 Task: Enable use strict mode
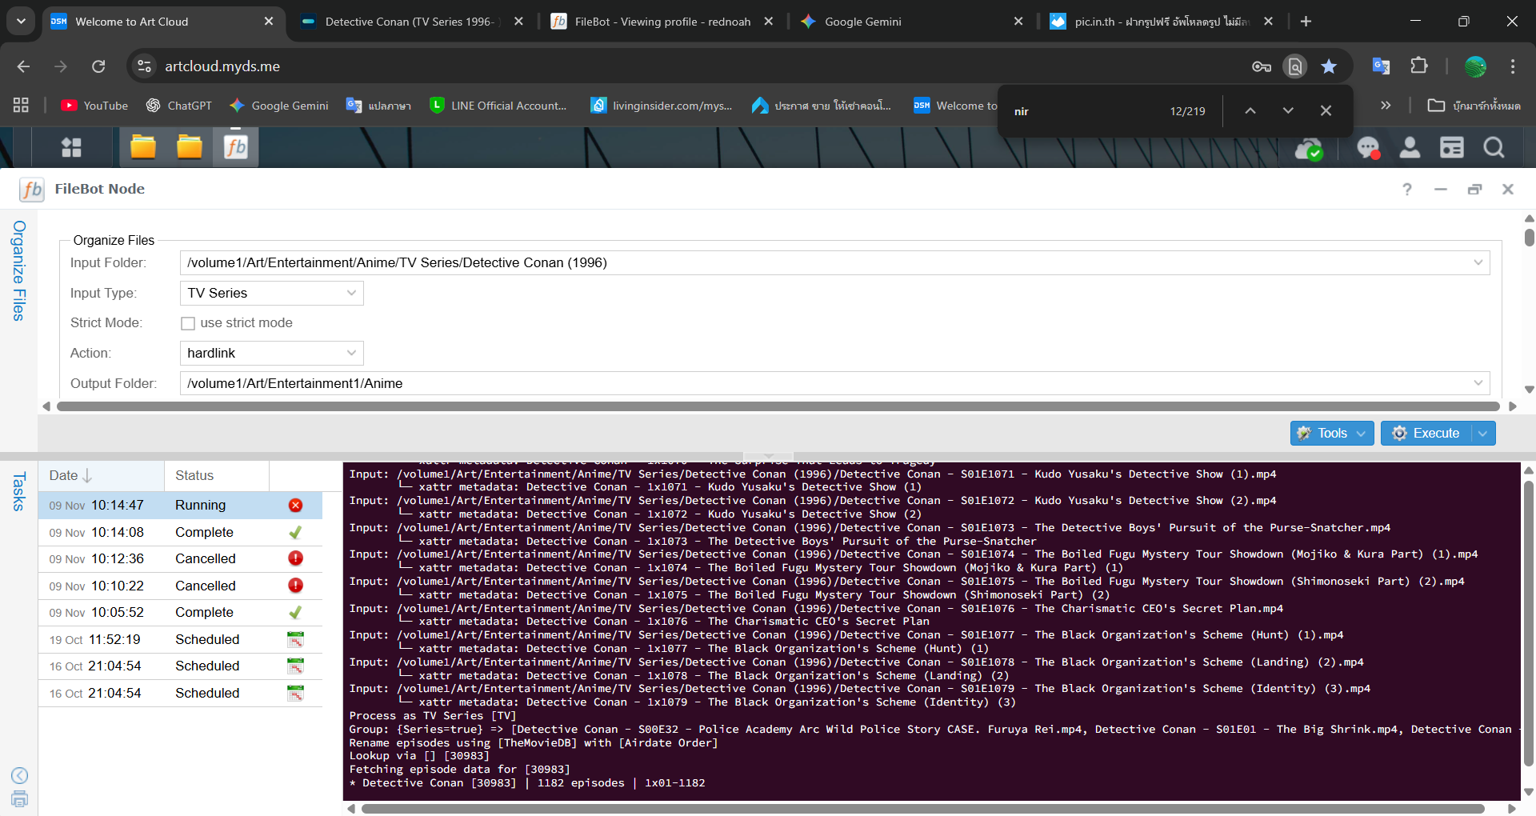click(x=187, y=323)
